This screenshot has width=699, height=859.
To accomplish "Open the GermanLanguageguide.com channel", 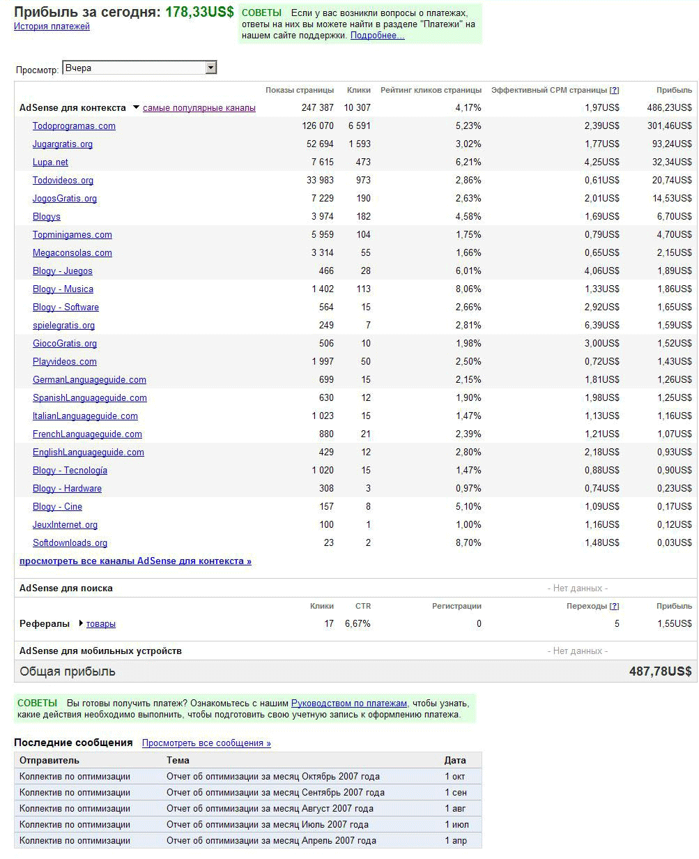I will coord(89,380).
